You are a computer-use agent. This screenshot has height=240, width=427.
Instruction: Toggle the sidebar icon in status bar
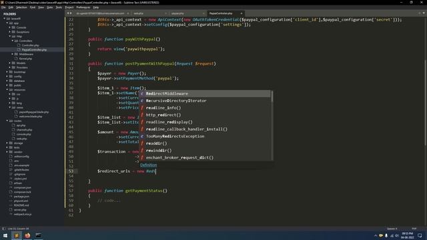(4, 229)
